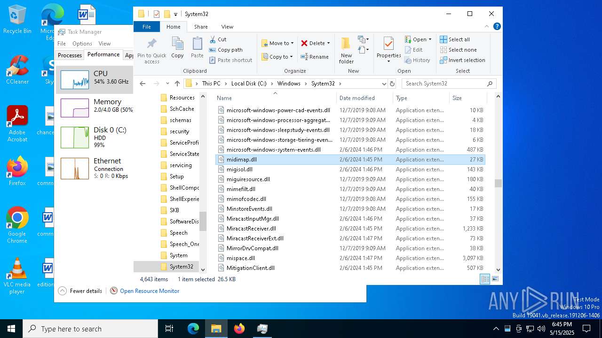Image resolution: width=602 pixels, height=338 pixels.
Task: Click Select all in ribbon
Action: coord(455,39)
